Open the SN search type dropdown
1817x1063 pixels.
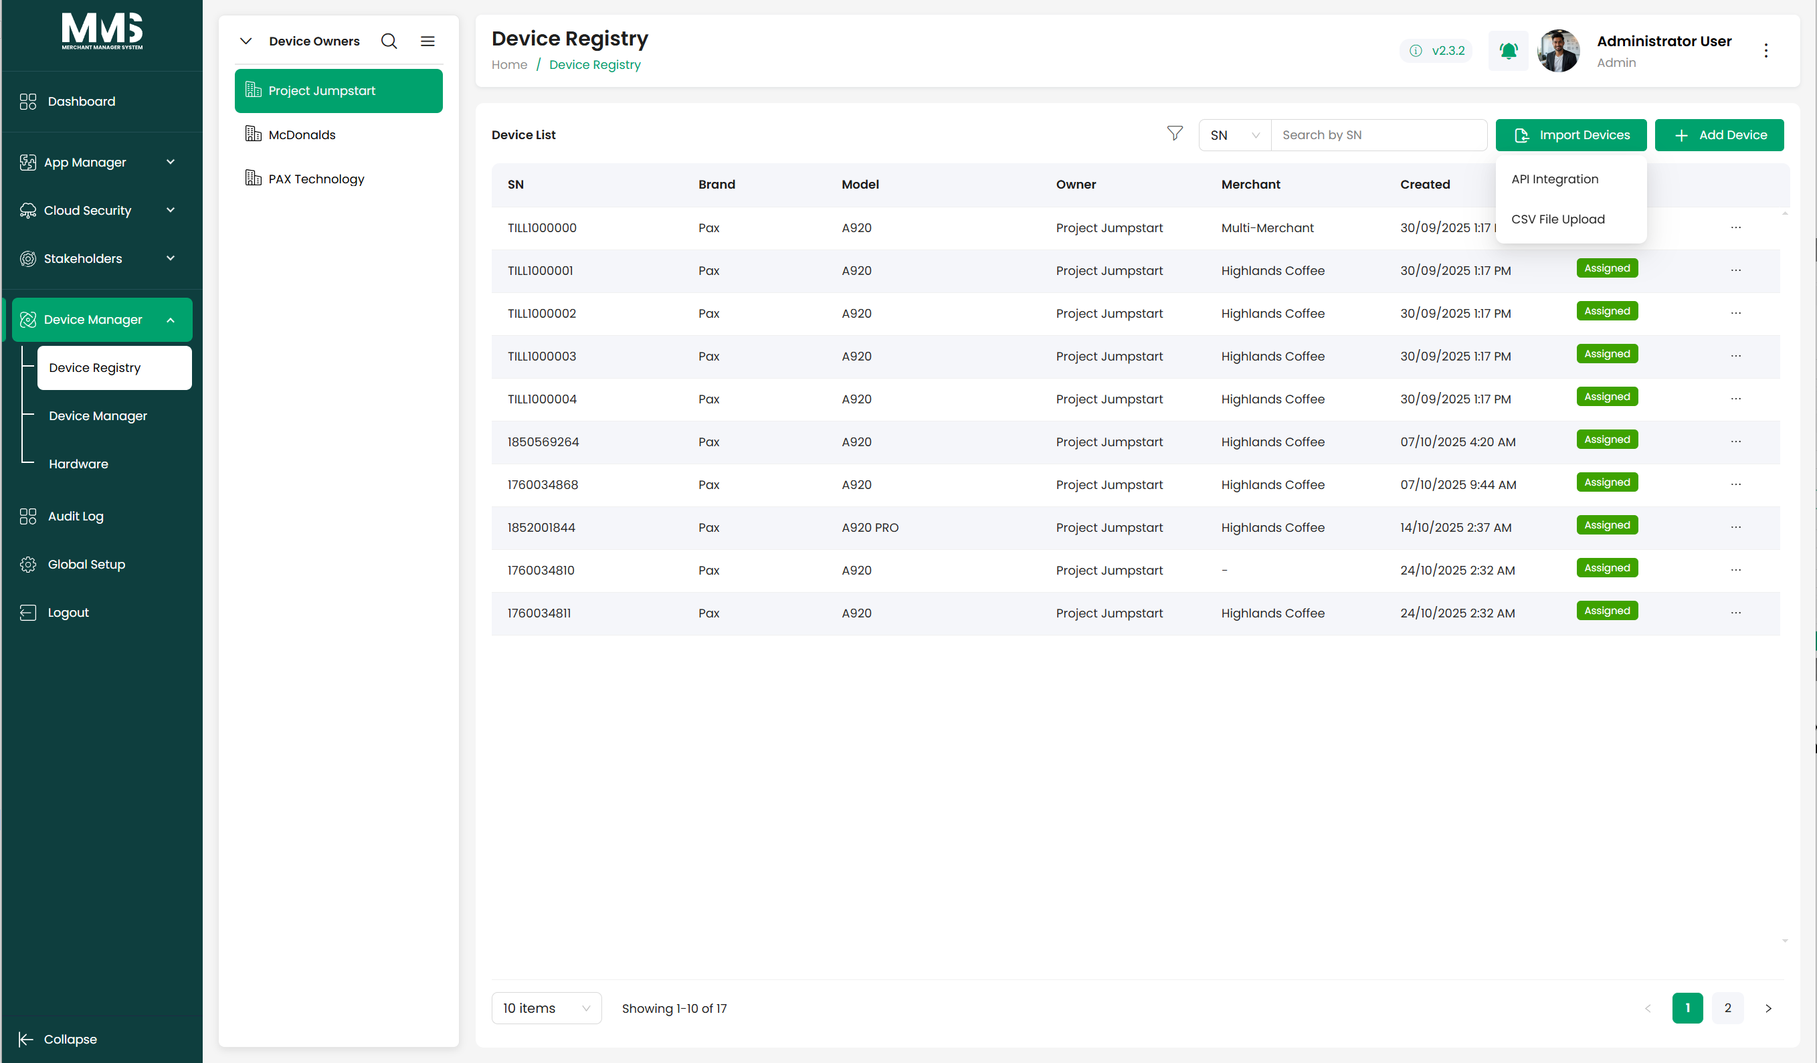click(x=1235, y=135)
